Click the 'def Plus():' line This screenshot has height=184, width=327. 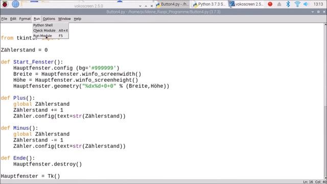(x=18, y=98)
